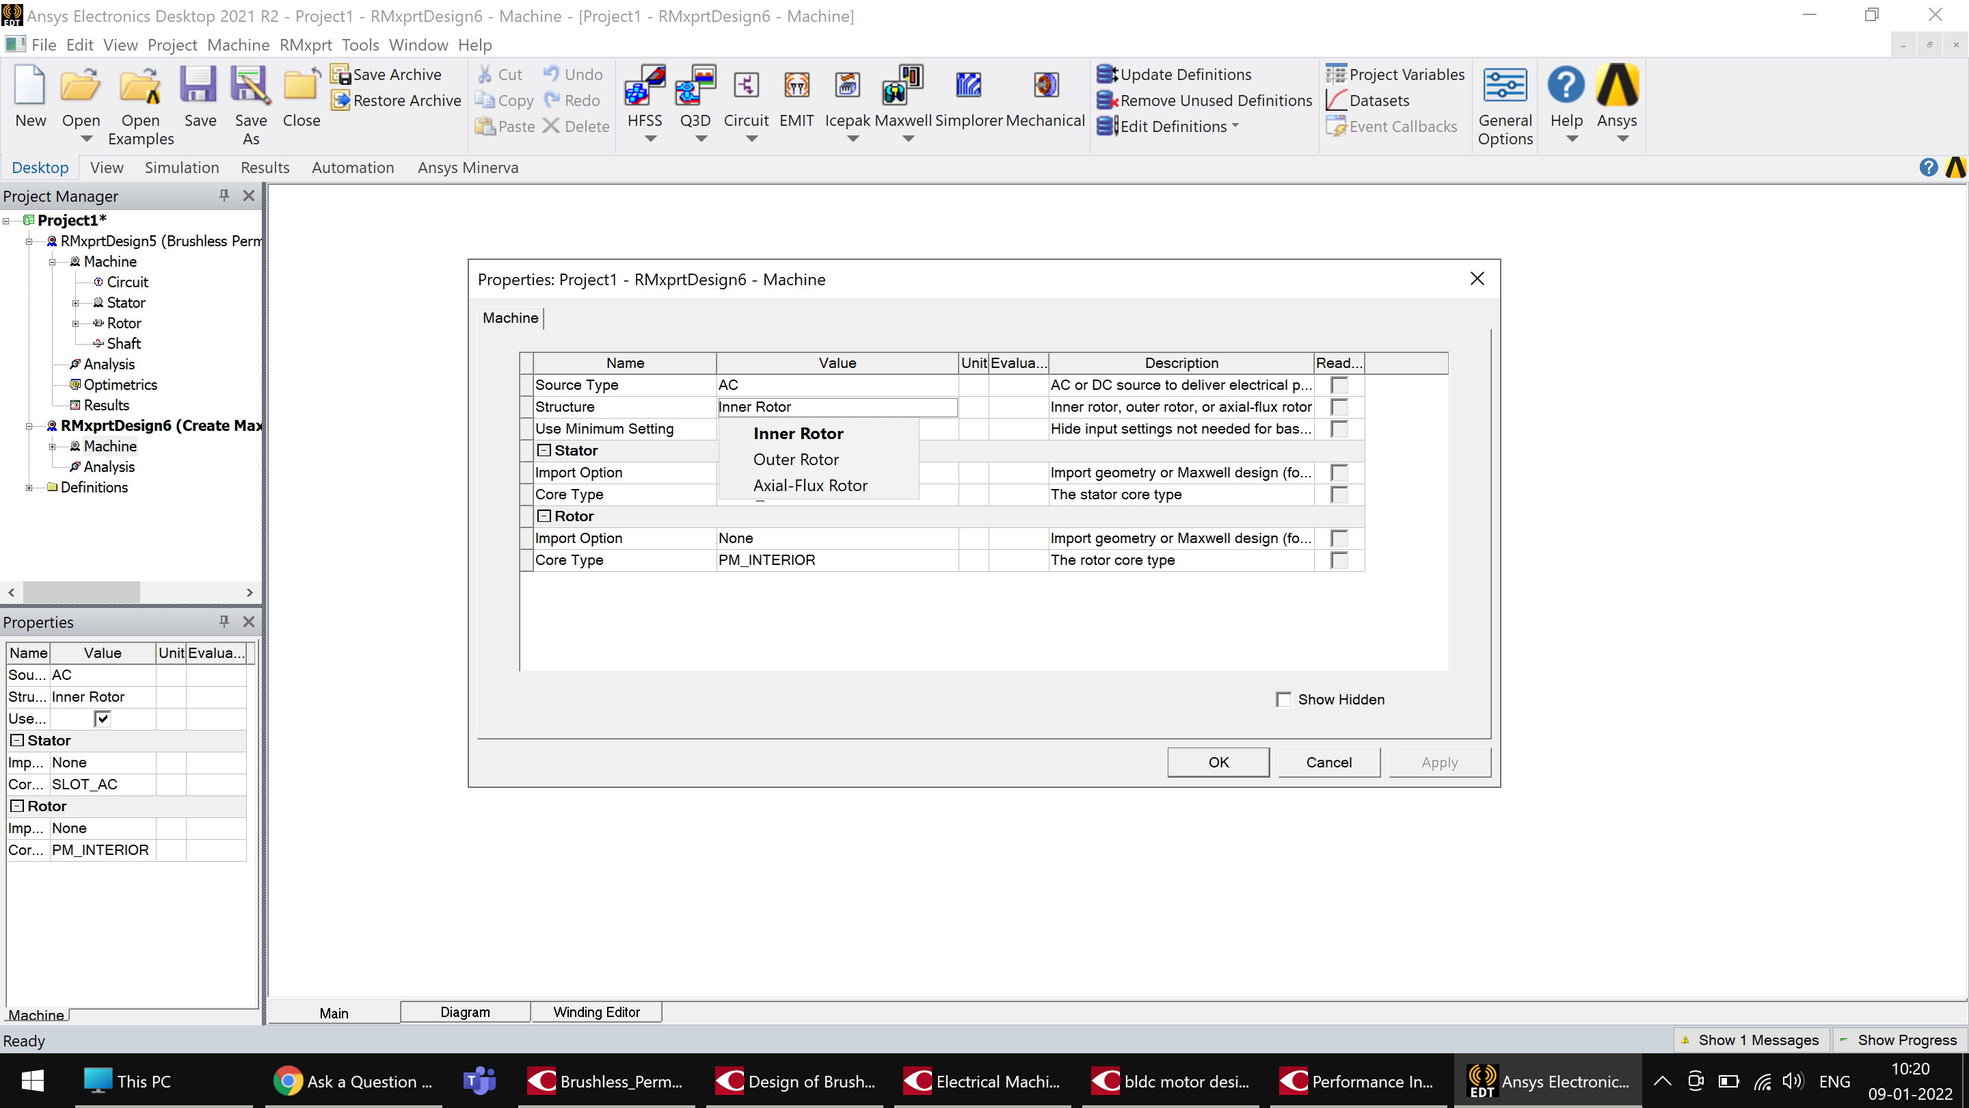The height and width of the screenshot is (1108, 1969).
Task: Open the Machine menu
Action: pyautogui.click(x=238, y=44)
